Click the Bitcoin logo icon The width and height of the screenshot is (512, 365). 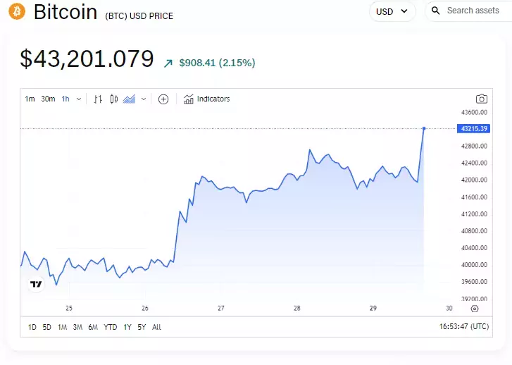click(17, 11)
